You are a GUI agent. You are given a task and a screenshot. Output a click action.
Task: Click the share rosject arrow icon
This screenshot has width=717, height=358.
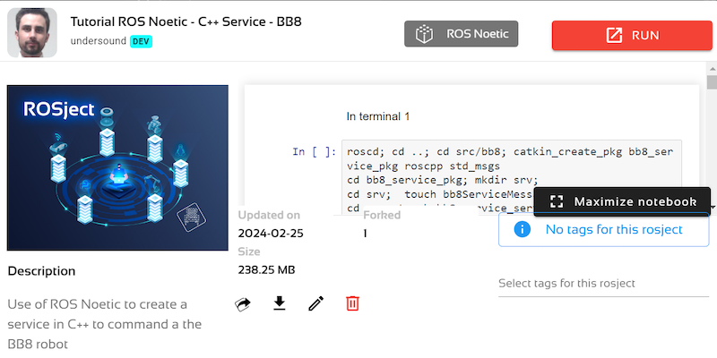(x=243, y=304)
